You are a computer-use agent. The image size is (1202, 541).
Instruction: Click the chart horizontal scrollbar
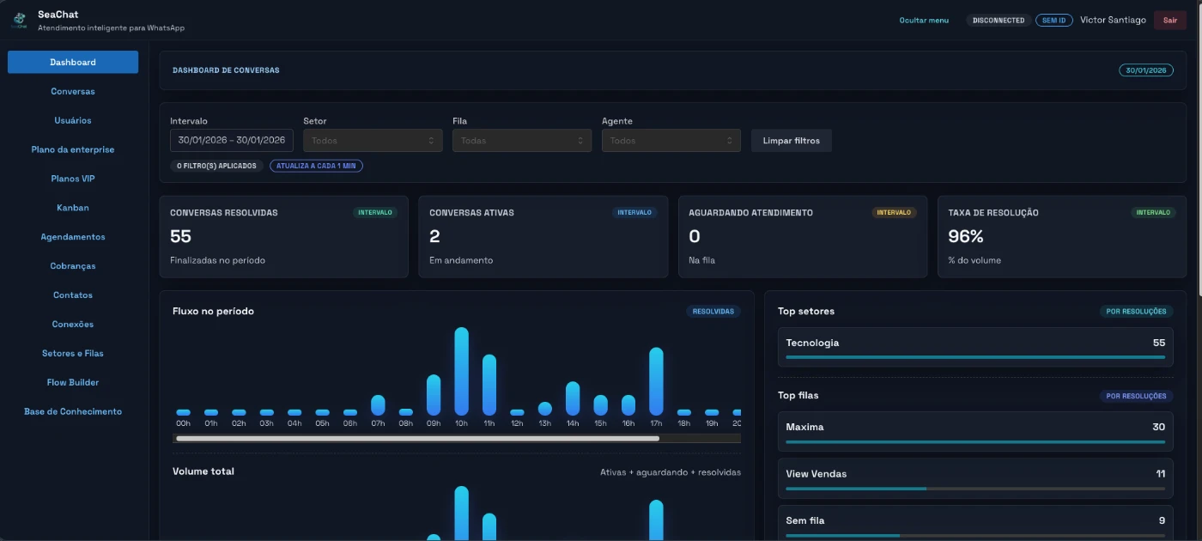[417, 438]
